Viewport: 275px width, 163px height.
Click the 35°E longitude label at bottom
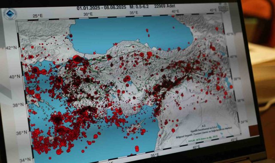pyautogui.click(x=155, y=154)
